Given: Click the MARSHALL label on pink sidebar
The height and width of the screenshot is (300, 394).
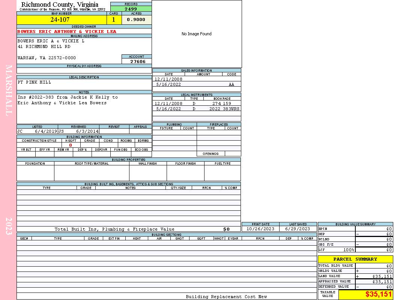Looking at the screenshot, I should pos(9,90).
